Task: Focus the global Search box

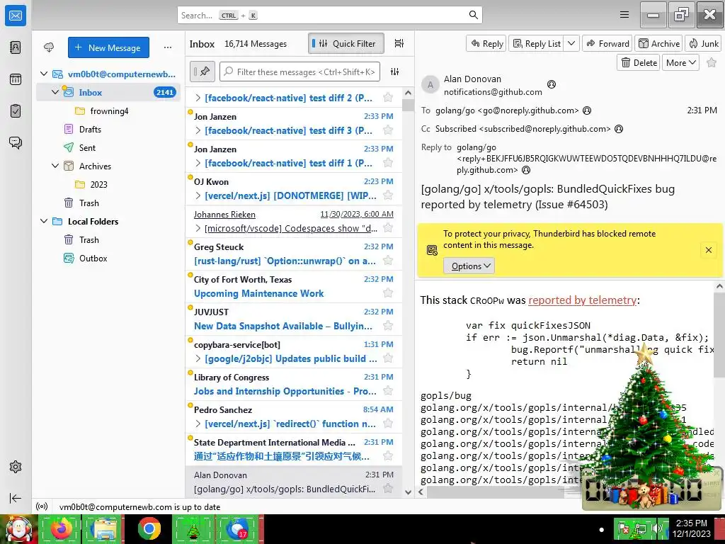Action: (x=330, y=16)
